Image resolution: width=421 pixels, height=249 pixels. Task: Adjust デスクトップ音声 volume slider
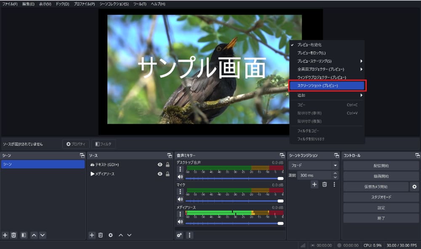click(234, 178)
